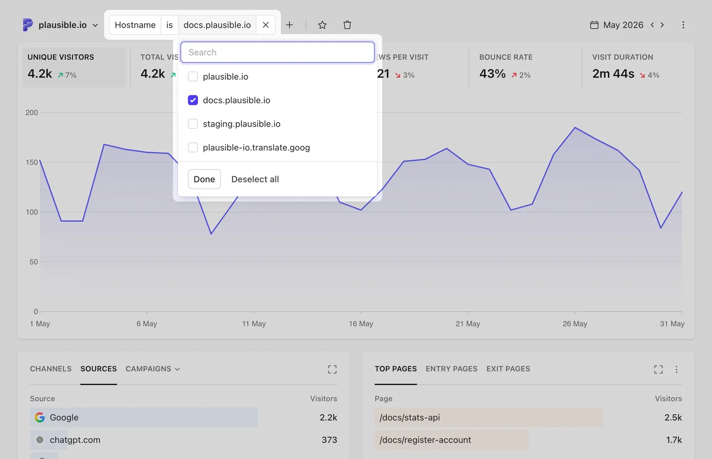
Task: Click the Done button
Action: pos(204,179)
